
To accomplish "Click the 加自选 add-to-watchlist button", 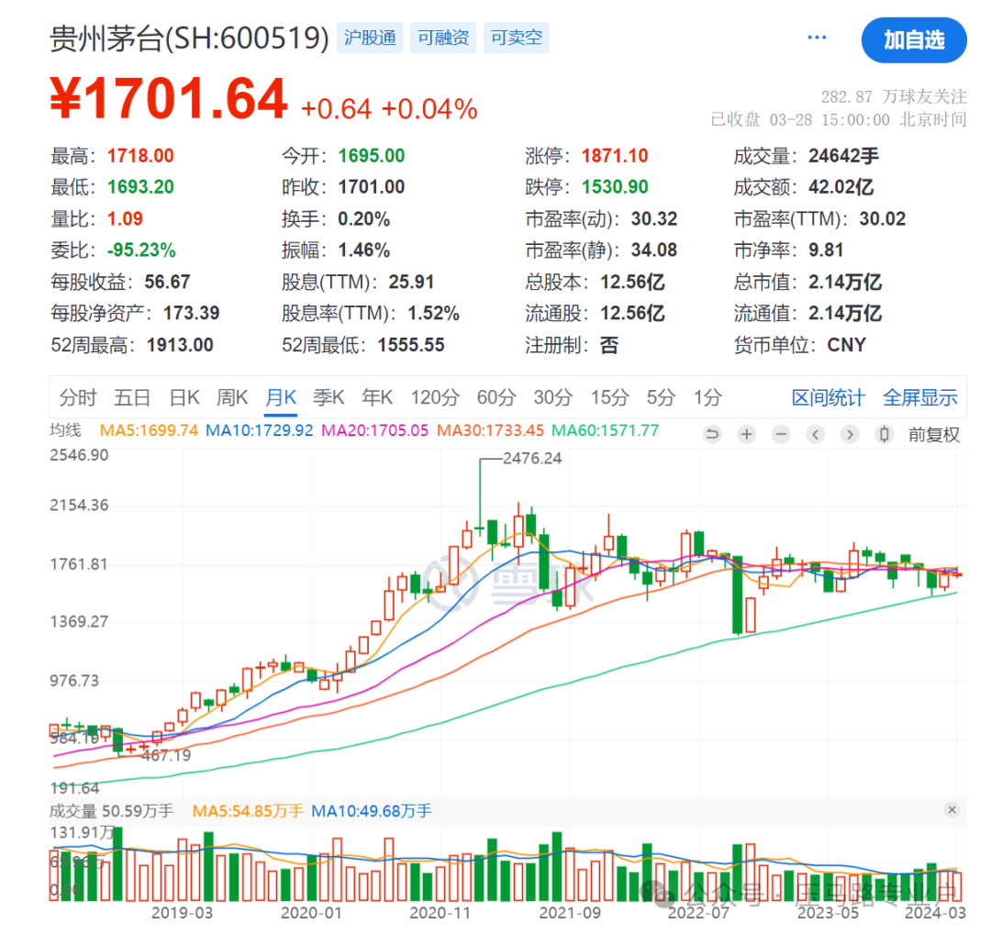I will pyautogui.click(x=913, y=39).
